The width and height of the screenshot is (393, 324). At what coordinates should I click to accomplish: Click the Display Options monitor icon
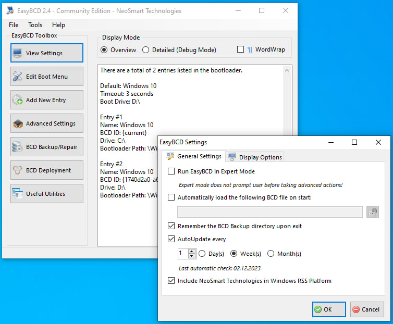[x=232, y=157]
